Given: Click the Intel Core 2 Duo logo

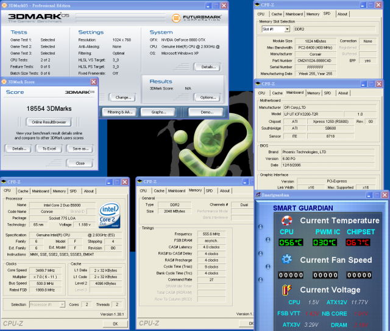Looking at the screenshot, I should click(110, 215).
